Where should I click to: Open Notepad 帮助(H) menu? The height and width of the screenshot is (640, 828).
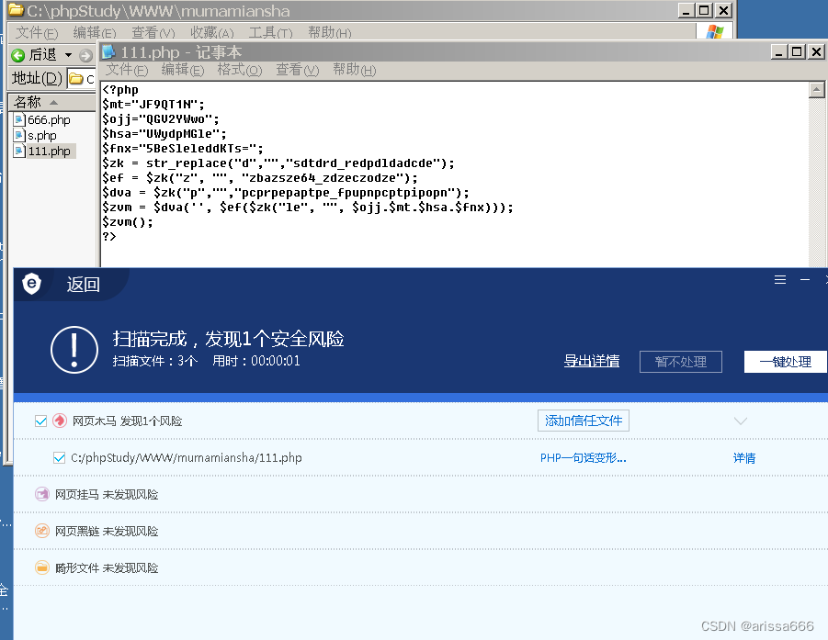(x=355, y=70)
